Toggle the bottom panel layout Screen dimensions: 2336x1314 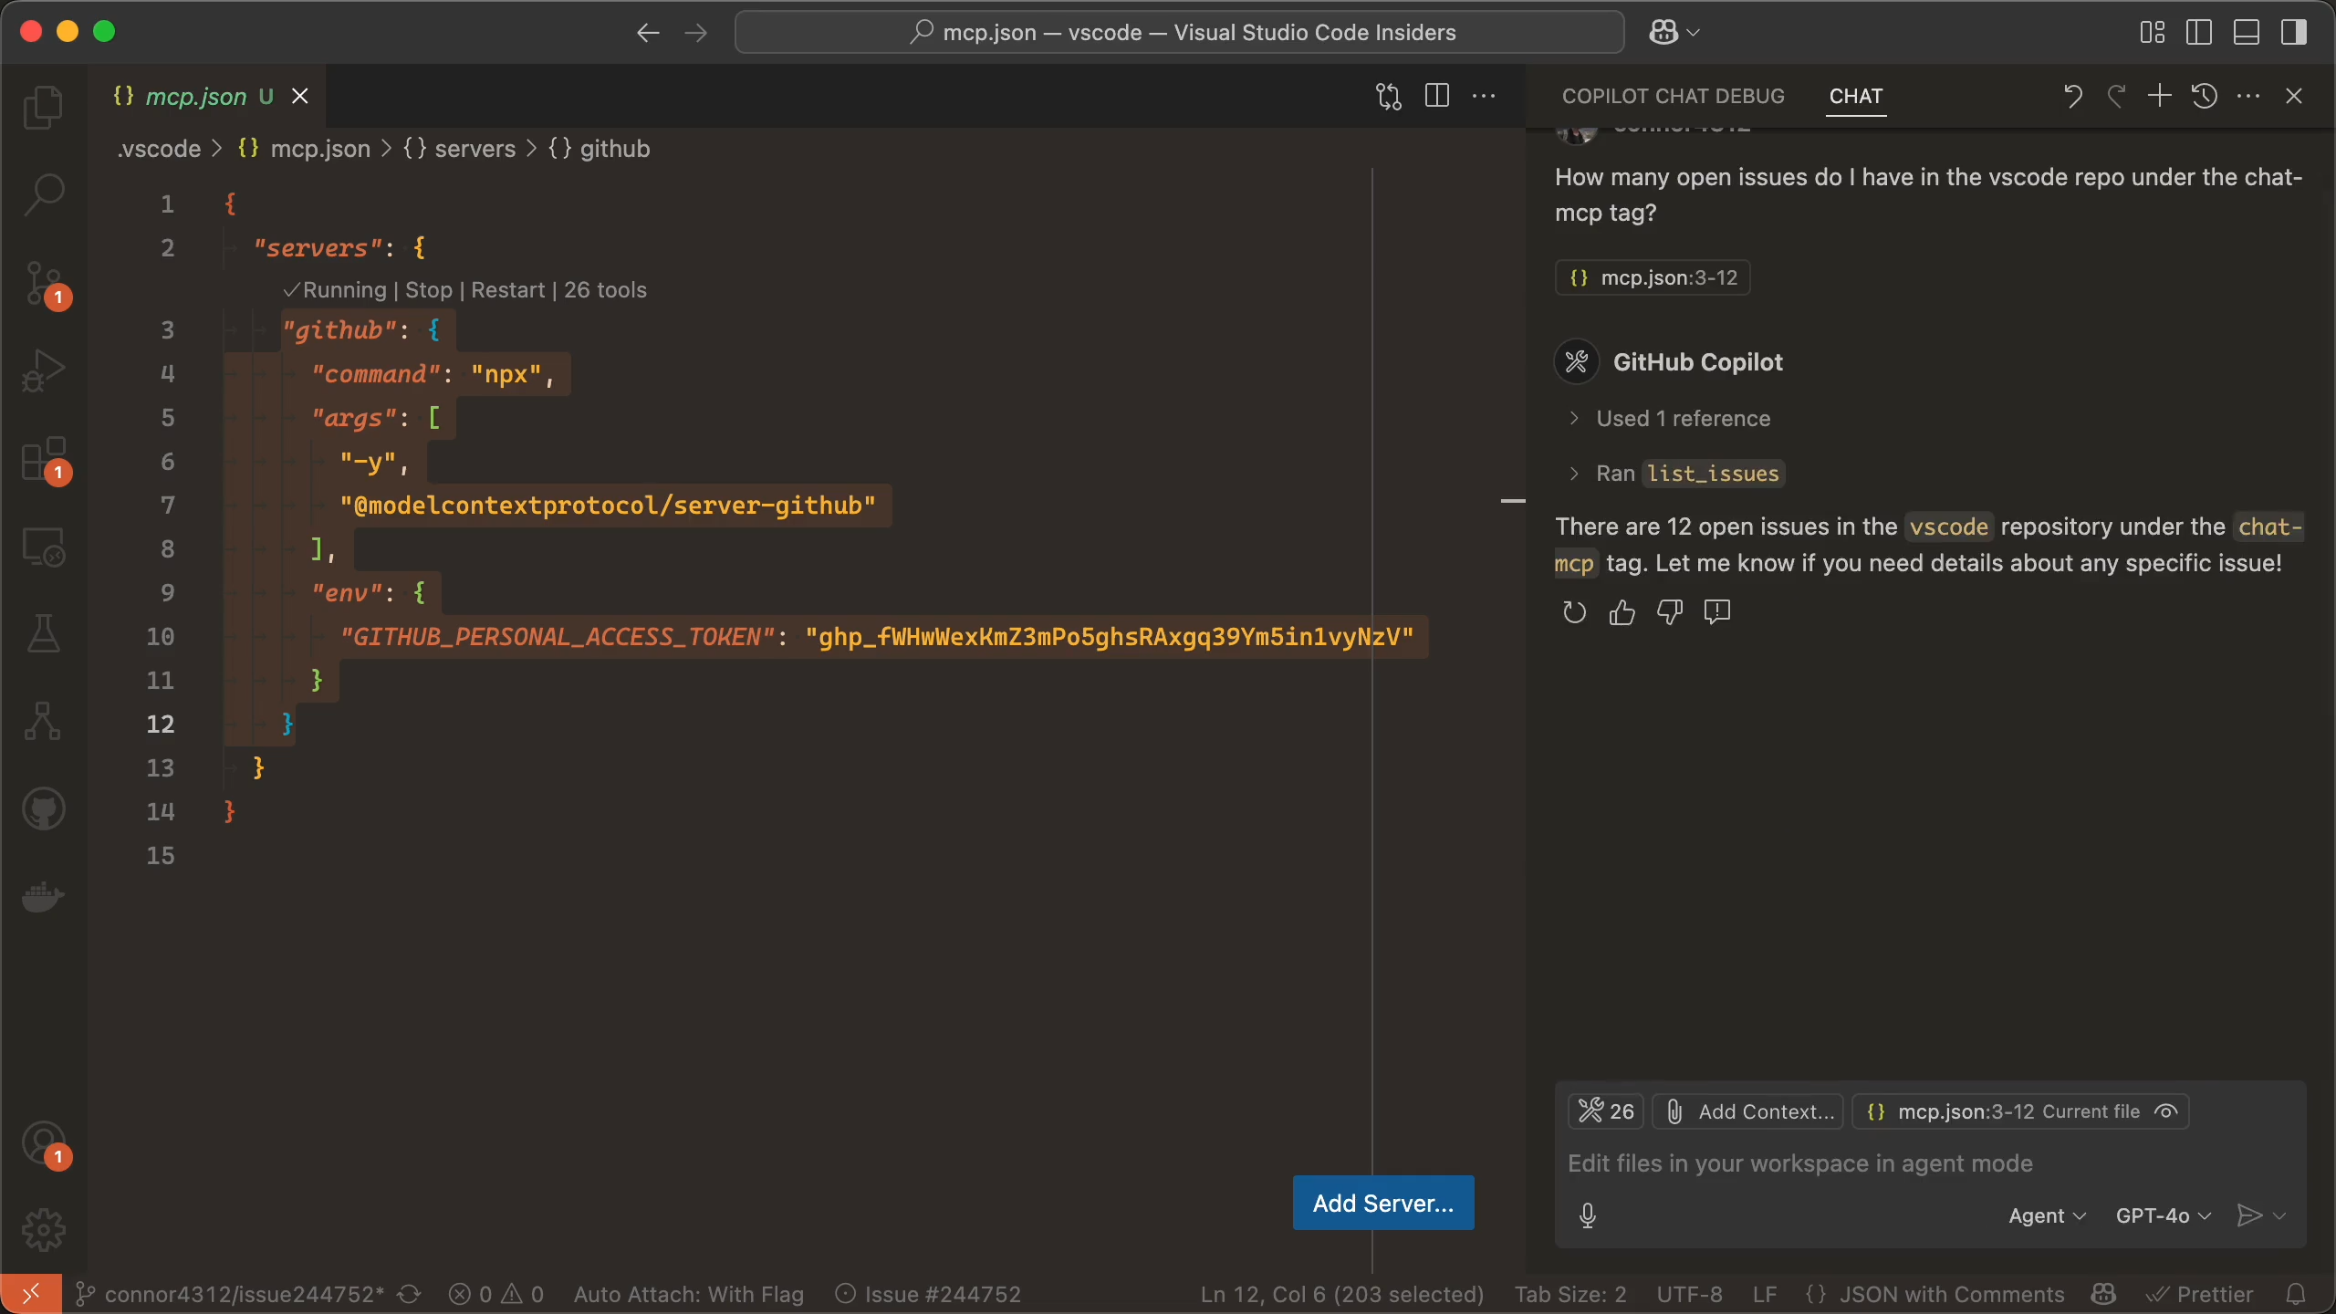click(2246, 32)
